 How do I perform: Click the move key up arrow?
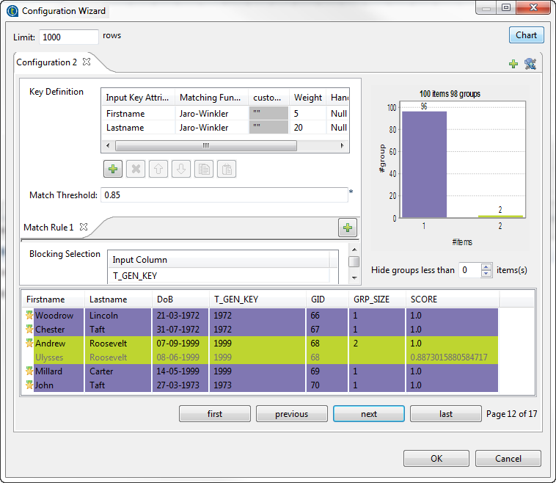158,170
